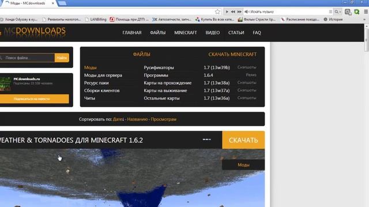Download Minecraft 1.7 (13w39b)
The image size is (369, 207).
[x=217, y=68]
